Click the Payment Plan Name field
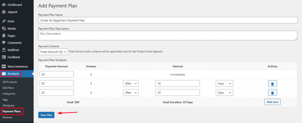This screenshot has width=302, height=123. (x=168, y=20)
